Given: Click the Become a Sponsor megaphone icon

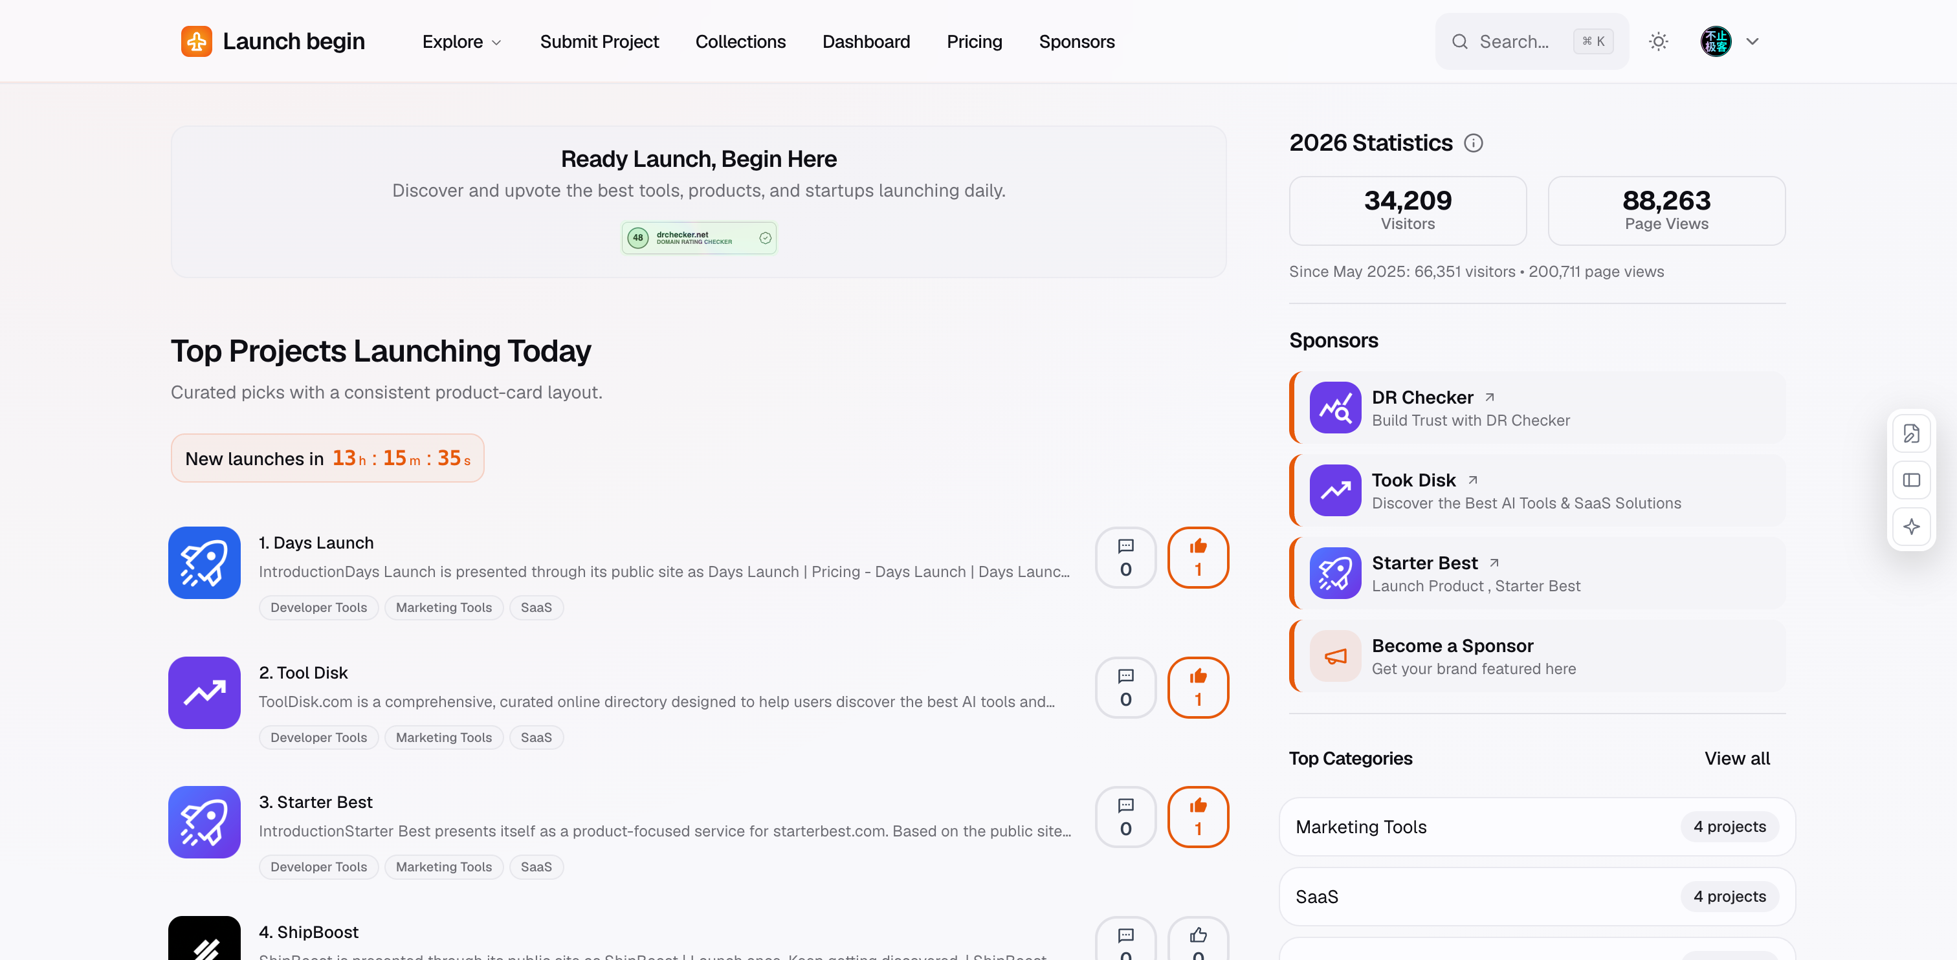Looking at the screenshot, I should [1335, 656].
